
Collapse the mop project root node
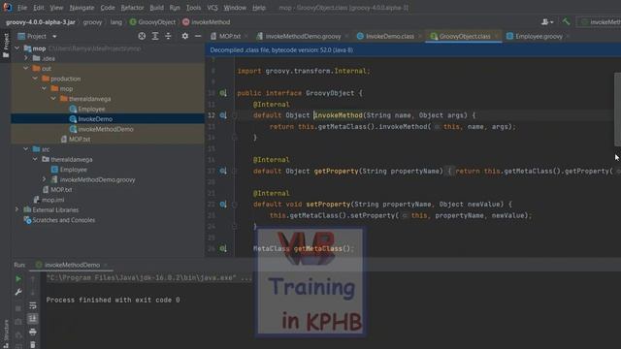[17, 48]
